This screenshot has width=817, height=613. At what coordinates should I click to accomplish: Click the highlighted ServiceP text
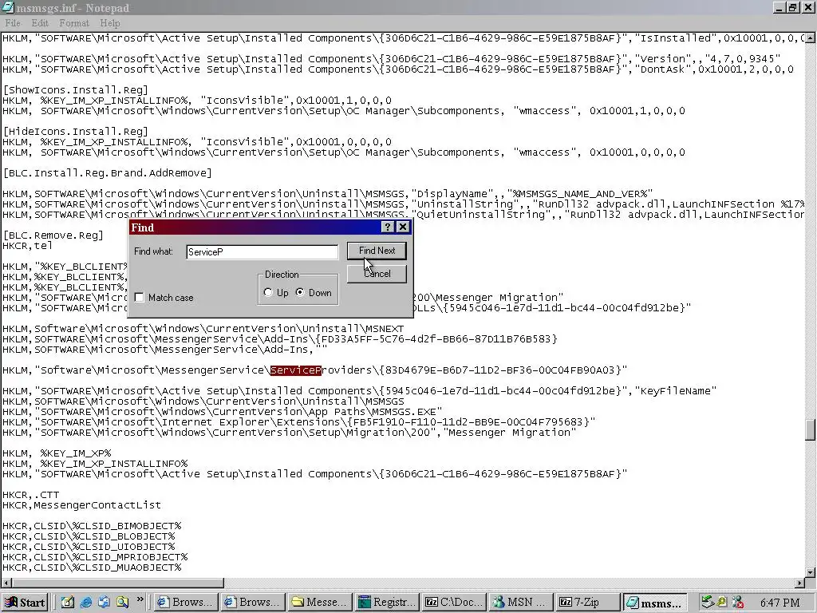coord(295,370)
